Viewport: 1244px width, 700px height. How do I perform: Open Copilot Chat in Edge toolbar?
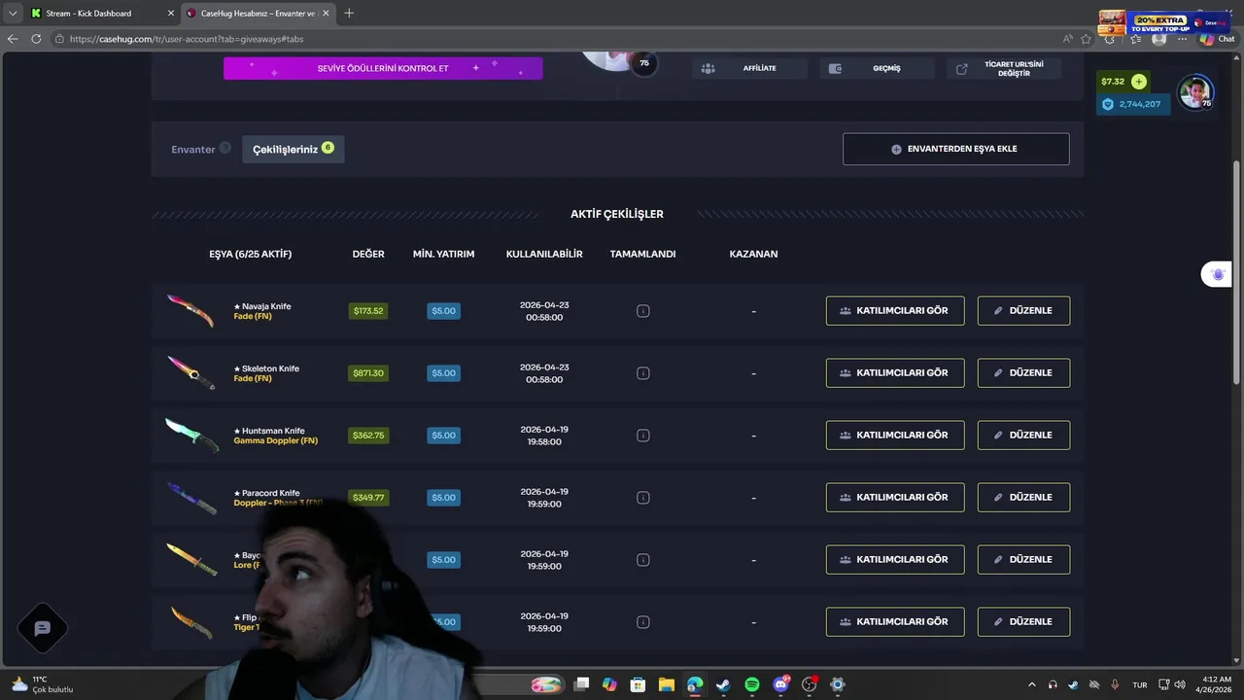[1216, 39]
